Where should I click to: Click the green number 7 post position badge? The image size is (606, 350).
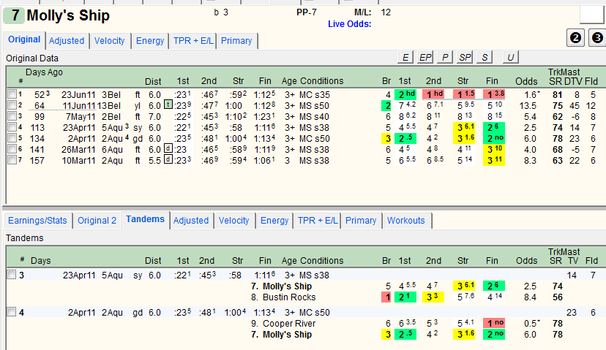coord(15,15)
